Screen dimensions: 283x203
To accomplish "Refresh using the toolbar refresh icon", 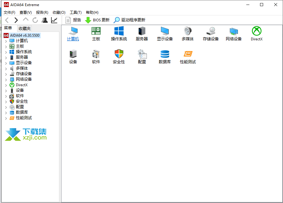I will click(x=35, y=20).
